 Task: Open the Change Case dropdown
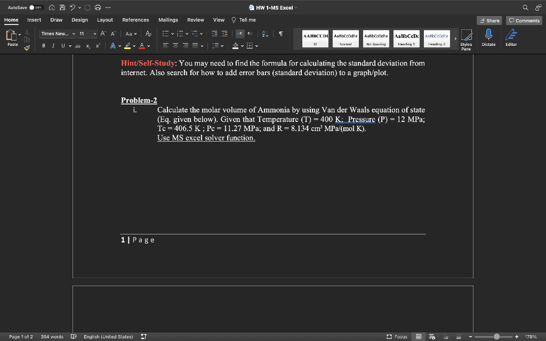coord(131,34)
